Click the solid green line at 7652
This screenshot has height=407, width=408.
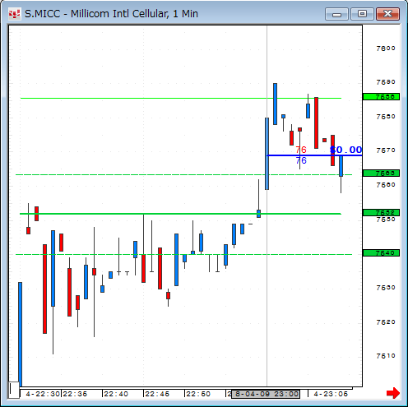click(180, 214)
